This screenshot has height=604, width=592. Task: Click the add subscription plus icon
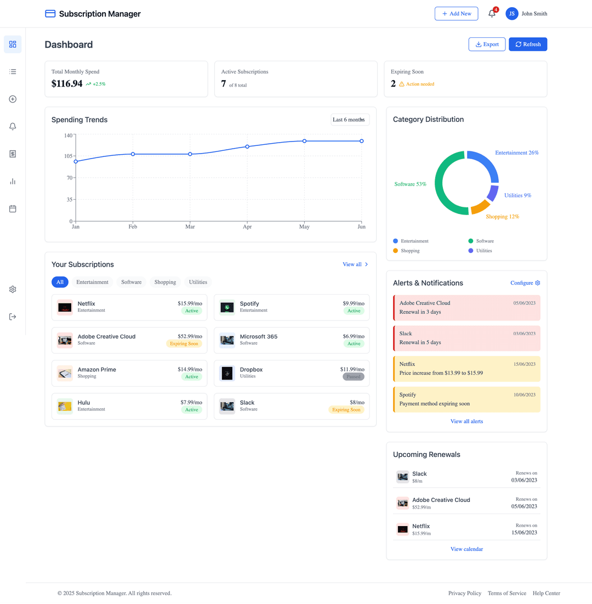13,99
